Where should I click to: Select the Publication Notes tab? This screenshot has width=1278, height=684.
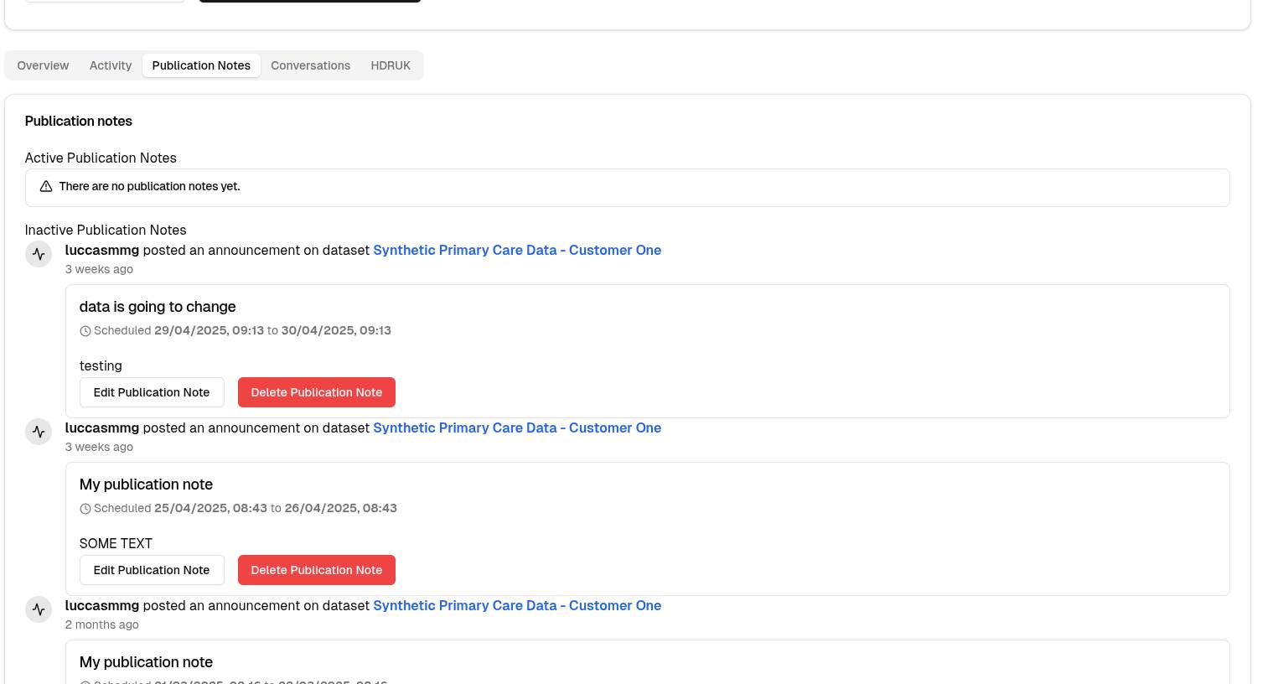tap(201, 65)
